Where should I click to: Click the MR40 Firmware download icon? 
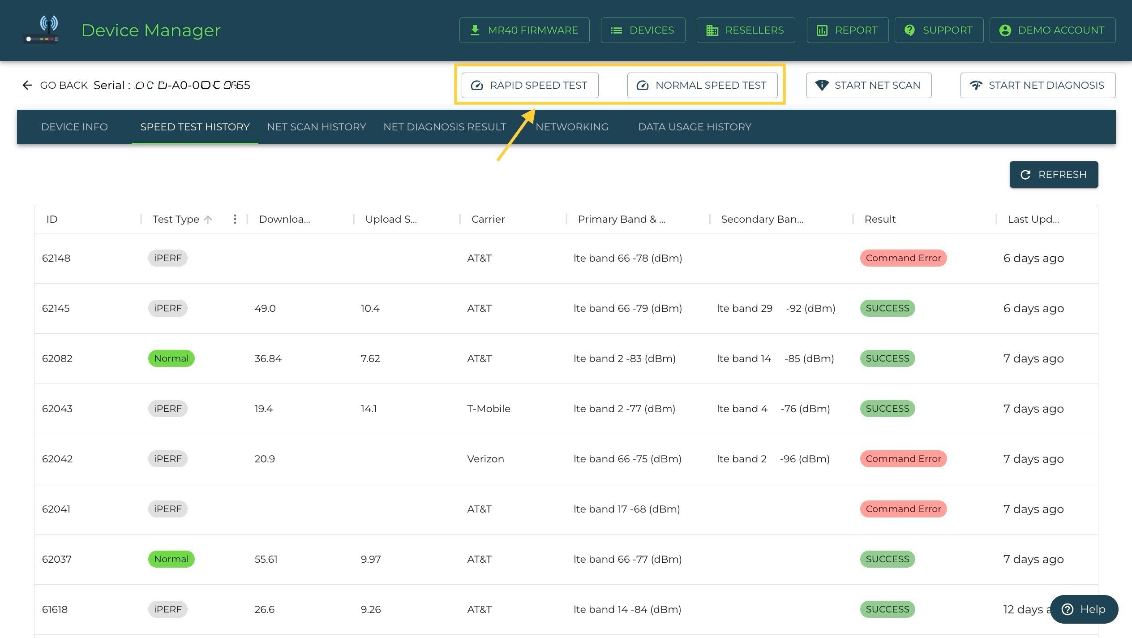click(475, 30)
